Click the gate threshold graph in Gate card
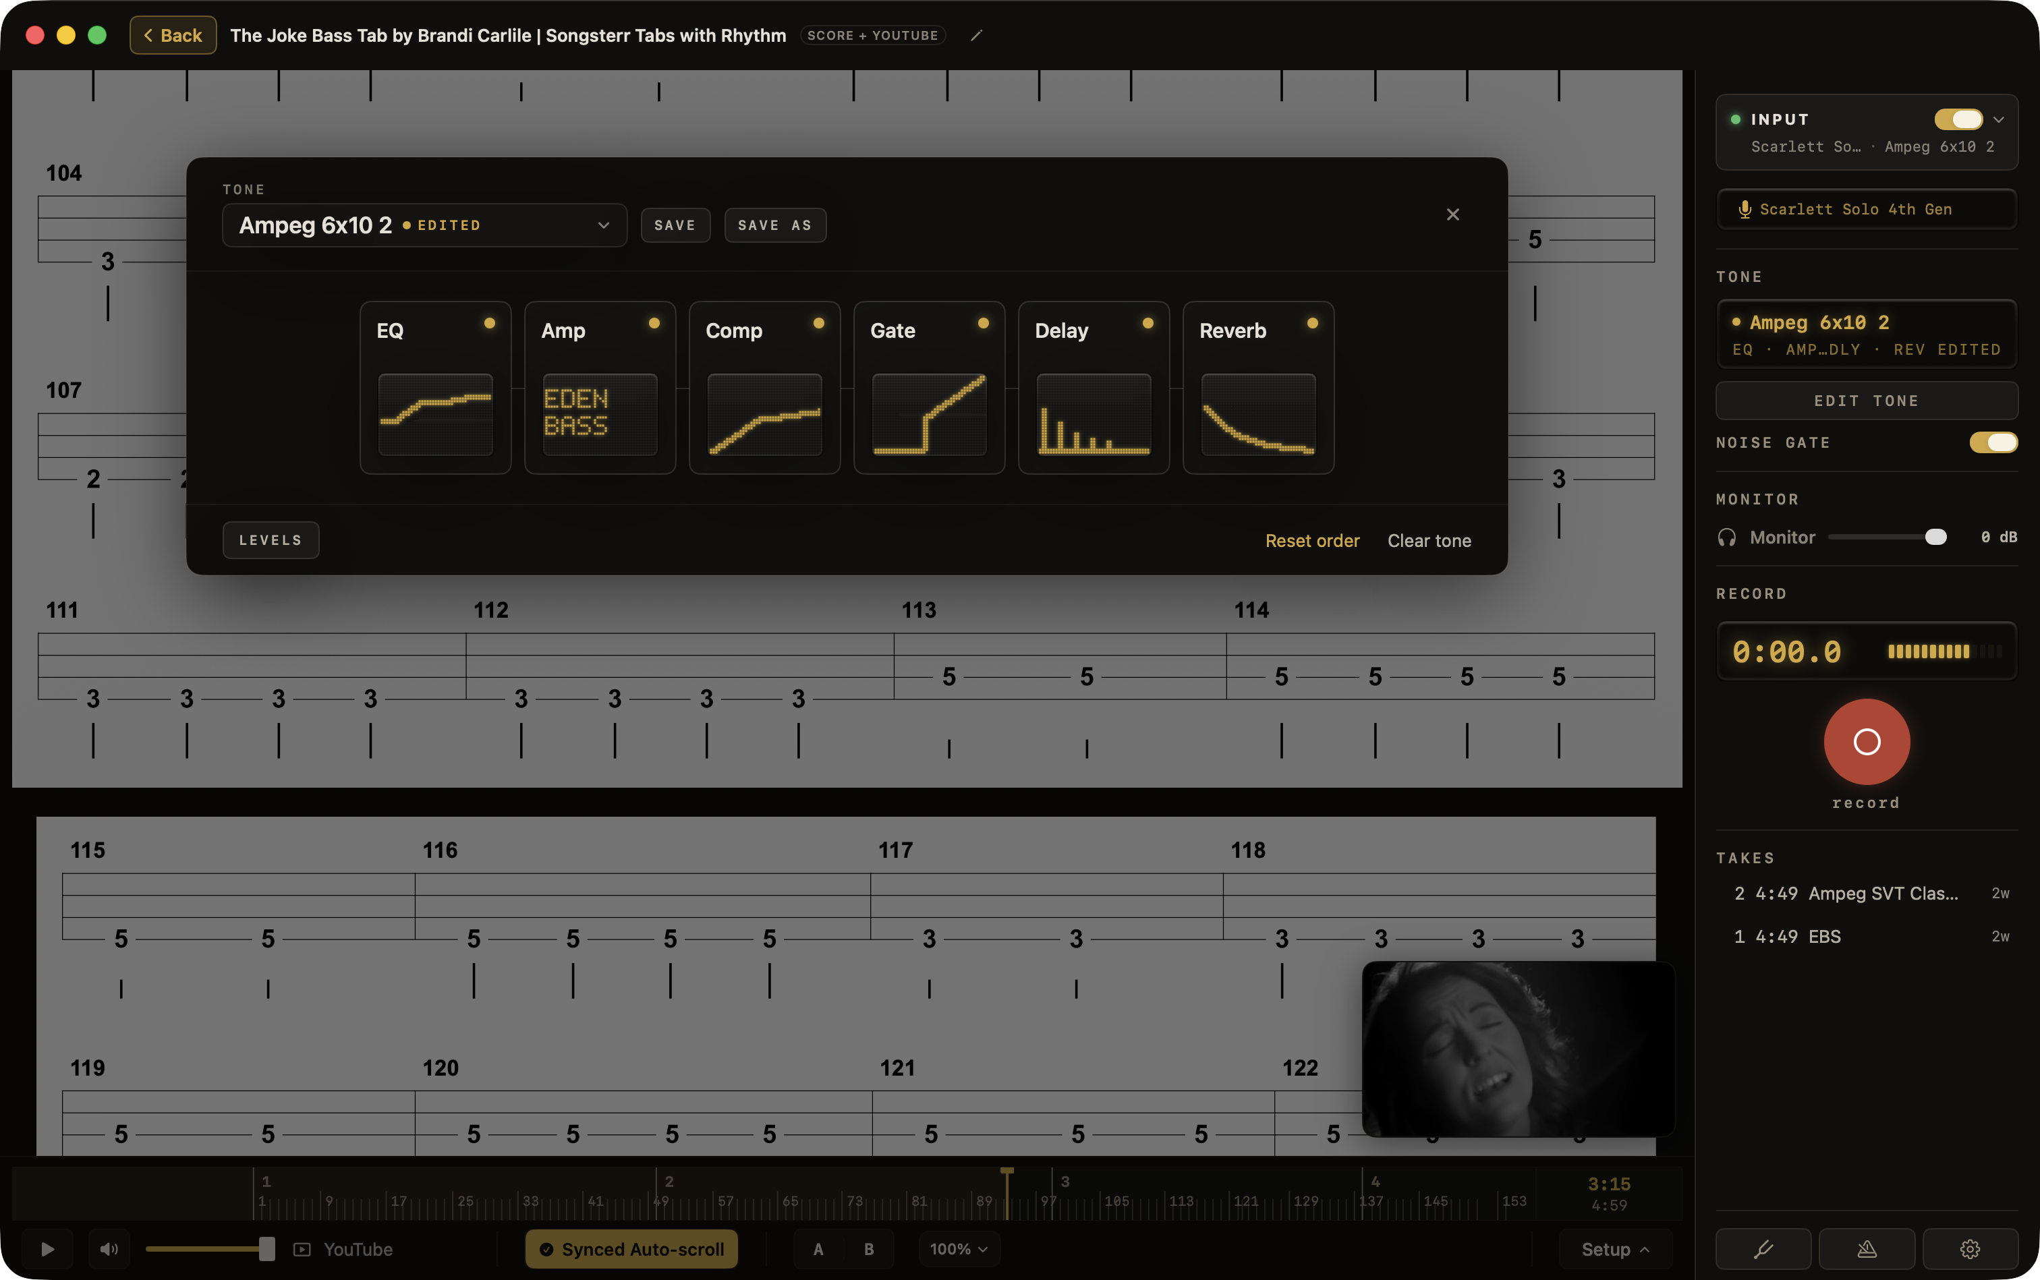The width and height of the screenshot is (2040, 1280). click(929, 414)
